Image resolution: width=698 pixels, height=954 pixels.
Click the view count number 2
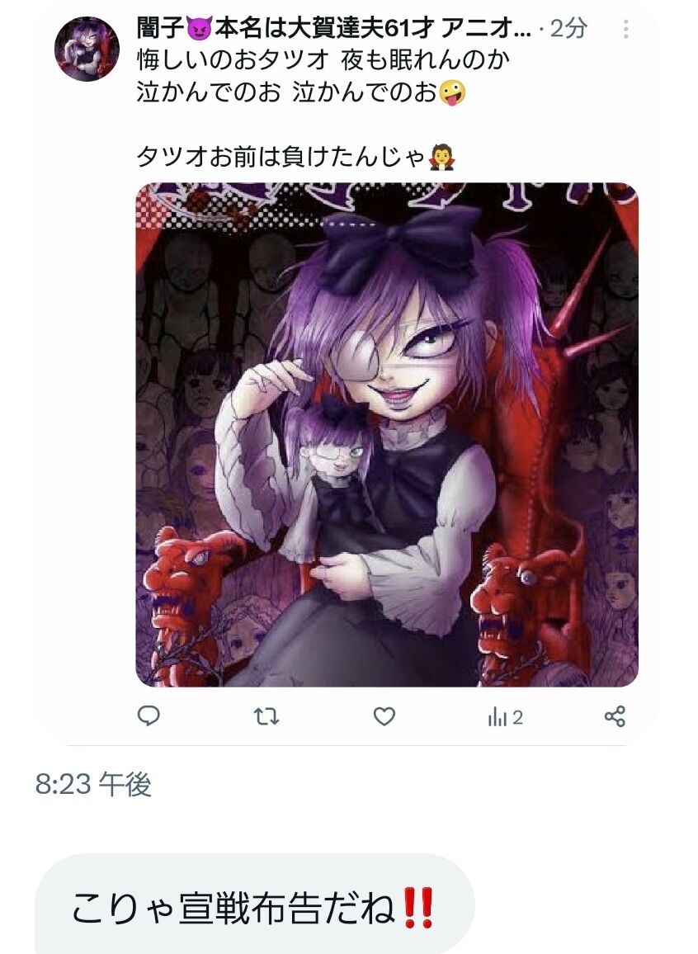click(x=516, y=718)
